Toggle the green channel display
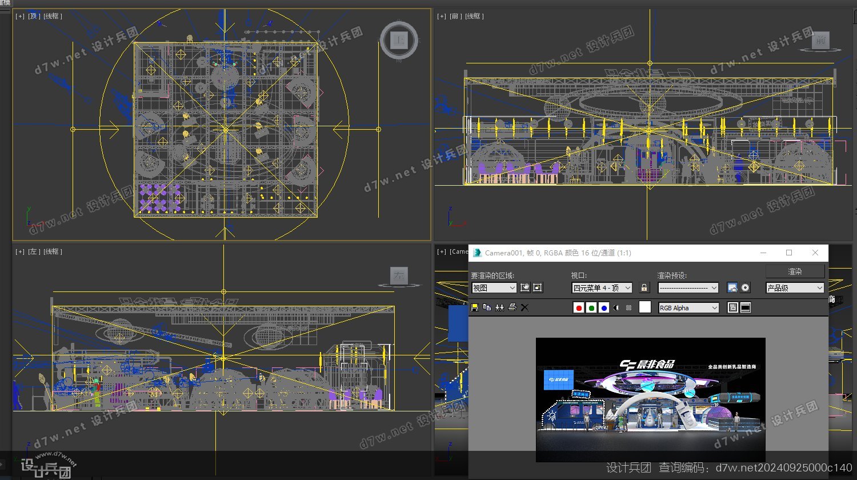The image size is (857, 480). 591,307
